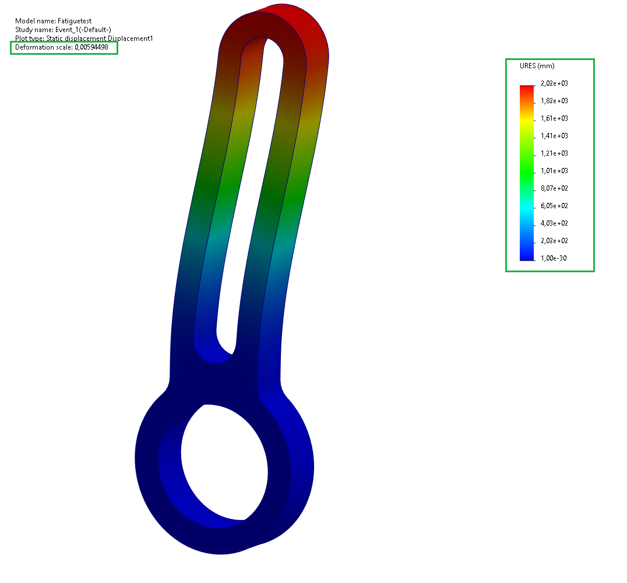
Task: Select the 1,21e+03 legend label
Action: (x=554, y=153)
